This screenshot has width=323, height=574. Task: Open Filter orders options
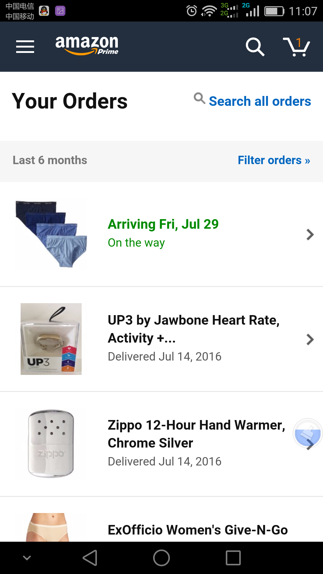[274, 160]
